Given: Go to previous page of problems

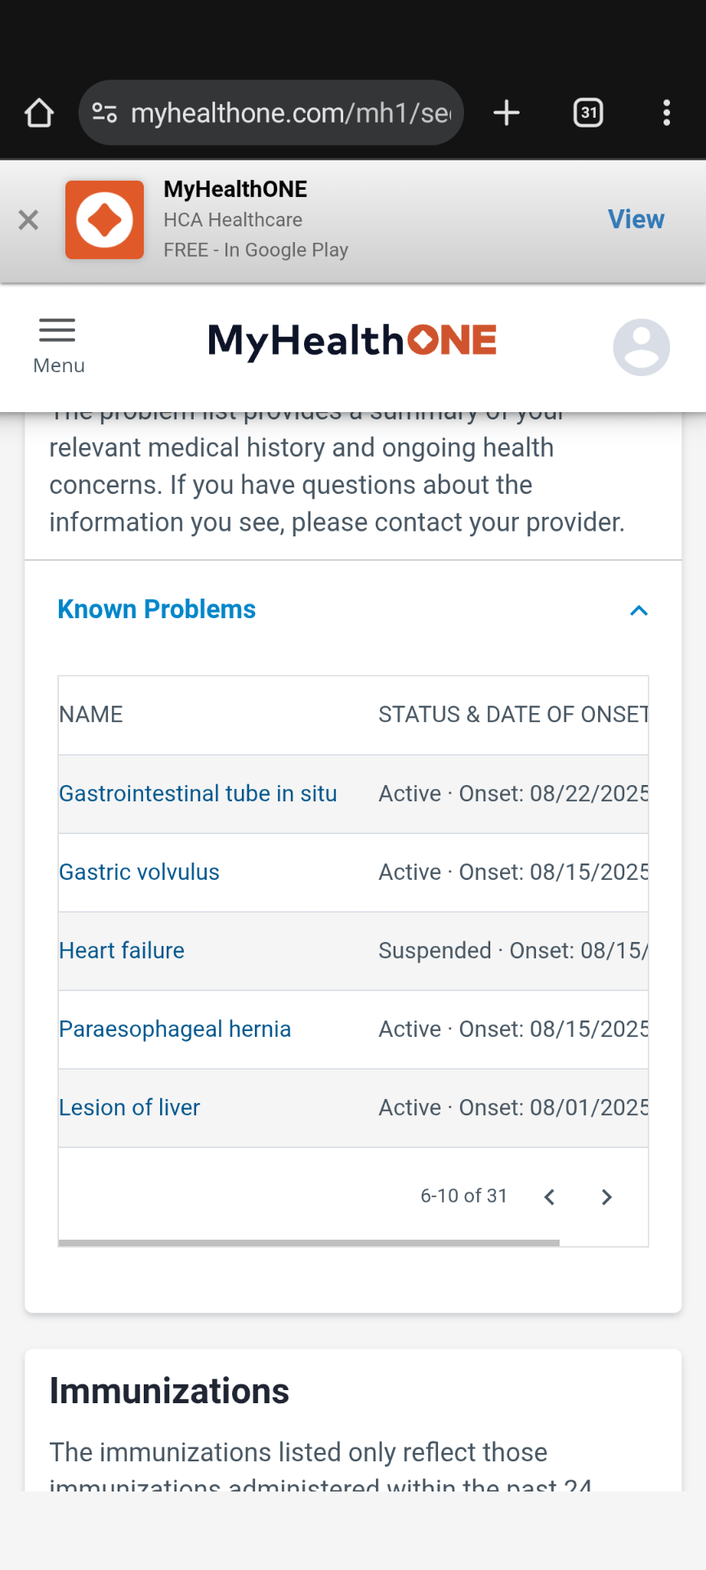Looking at the screenshot, I should click(549, 1197).
